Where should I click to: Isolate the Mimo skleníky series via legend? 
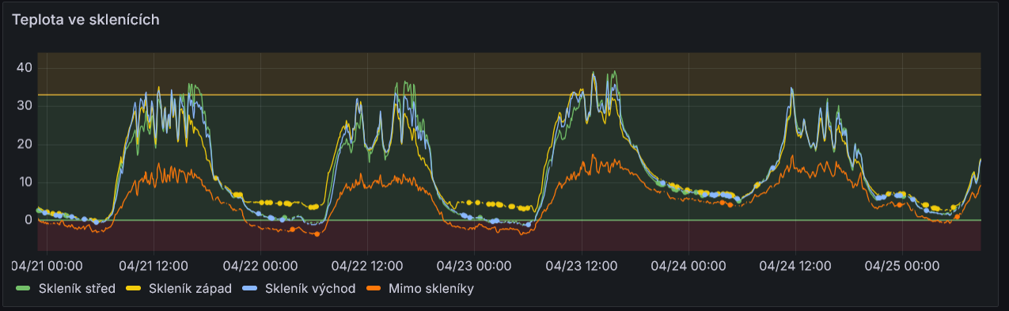click(x=431, y=289)
